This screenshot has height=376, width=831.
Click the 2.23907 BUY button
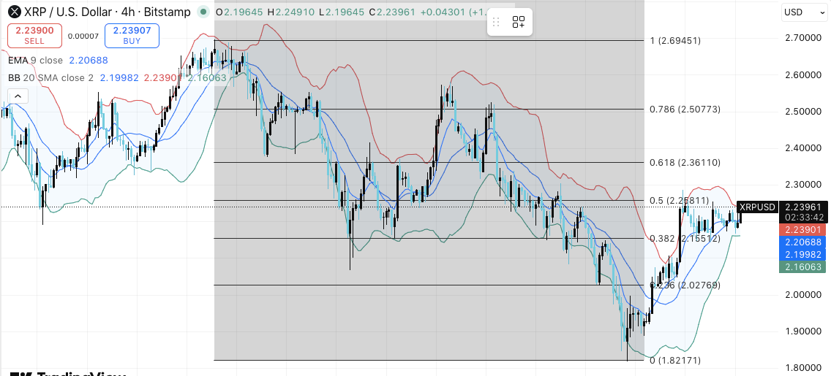point(132,36)
